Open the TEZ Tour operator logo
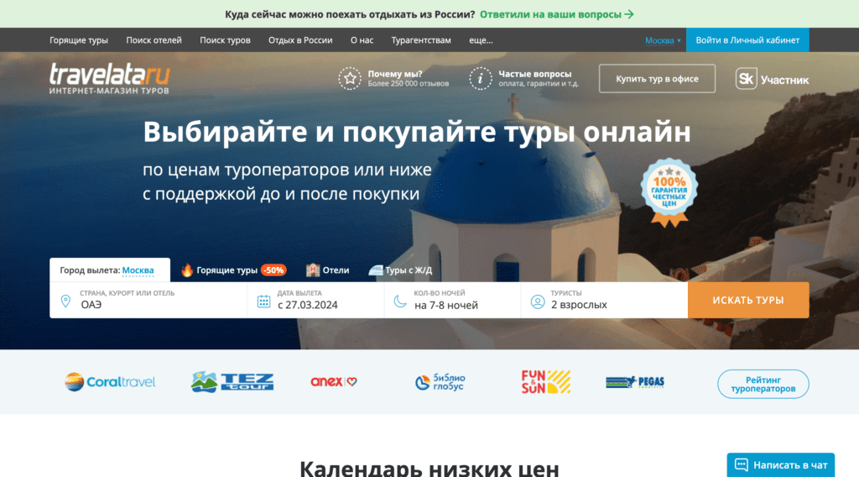The height and width of the screenshot is (477, 859). click(232, 382)
